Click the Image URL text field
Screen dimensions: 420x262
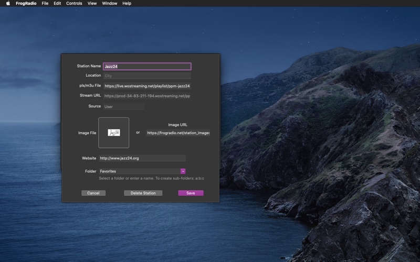178,133
